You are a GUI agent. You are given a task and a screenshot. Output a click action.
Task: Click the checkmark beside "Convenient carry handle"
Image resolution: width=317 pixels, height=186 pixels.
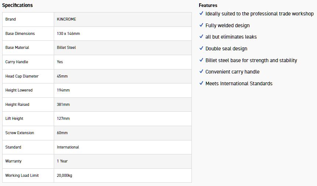201,71
